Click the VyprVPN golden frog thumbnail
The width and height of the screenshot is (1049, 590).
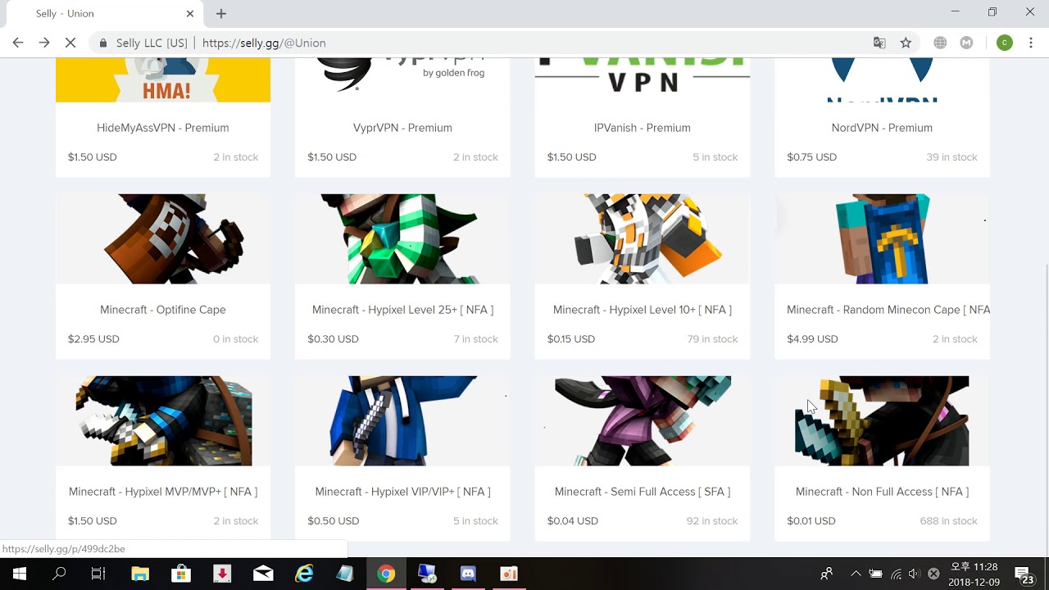402,80
